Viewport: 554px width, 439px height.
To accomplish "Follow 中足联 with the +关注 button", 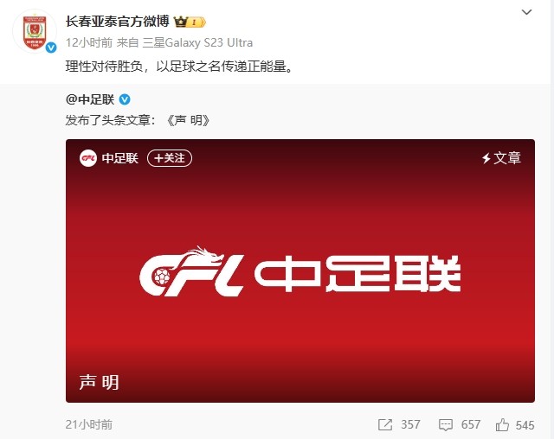I will tap(170, 158).
